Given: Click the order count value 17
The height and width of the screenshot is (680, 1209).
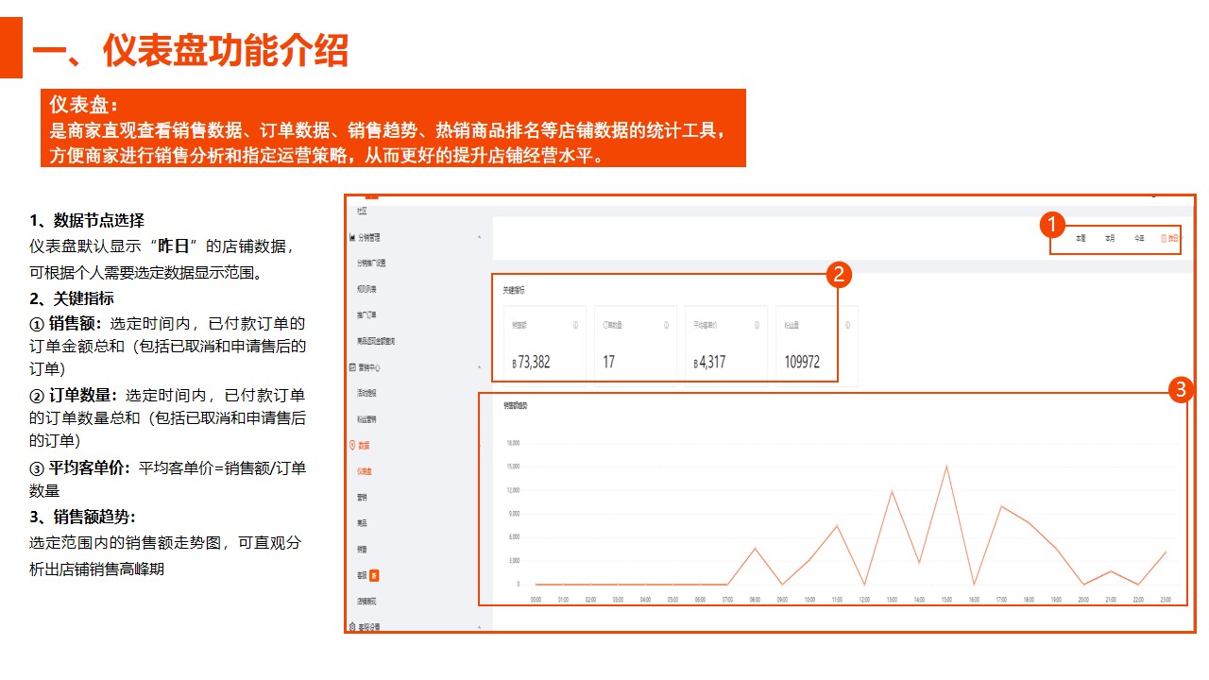Looking at the screenshot, I should point(609,362).
